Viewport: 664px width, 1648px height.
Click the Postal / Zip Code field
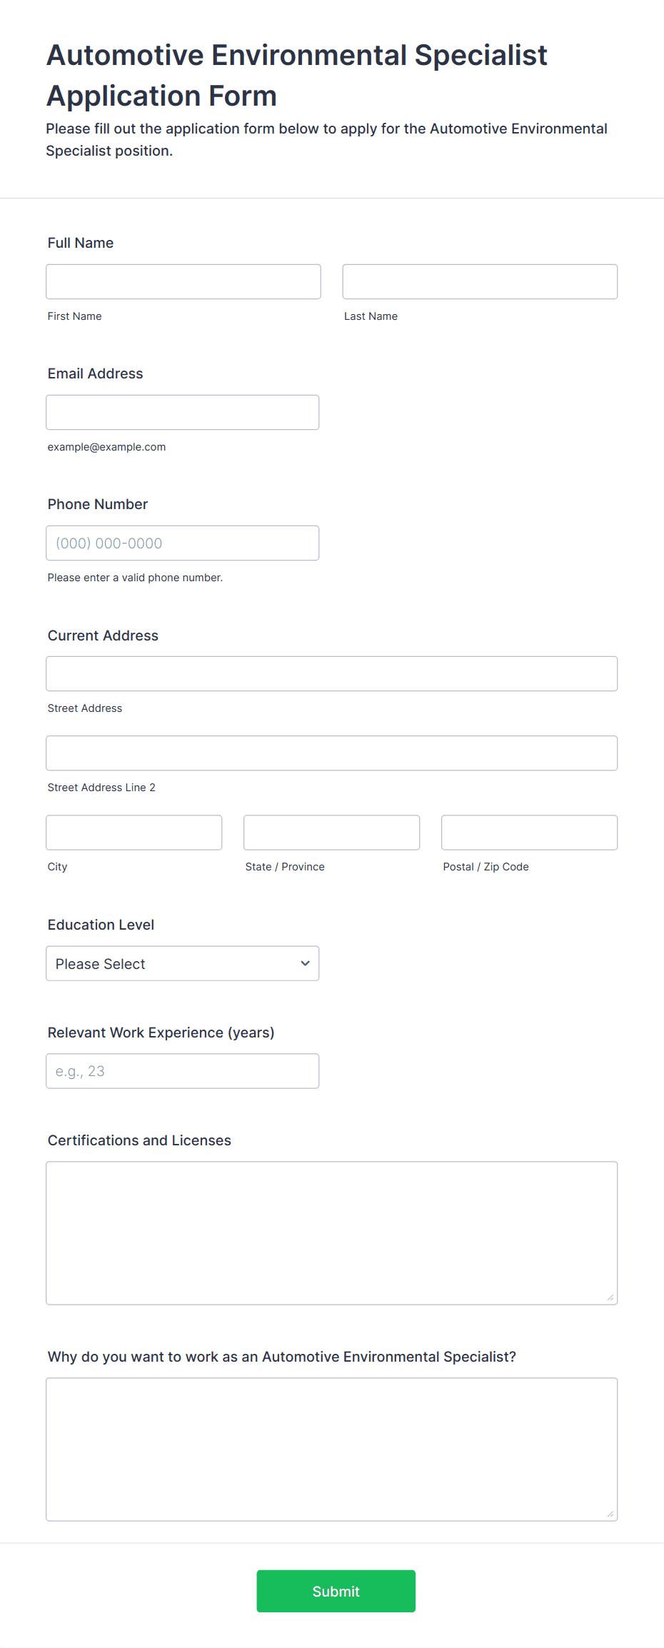tap(530, 833)
